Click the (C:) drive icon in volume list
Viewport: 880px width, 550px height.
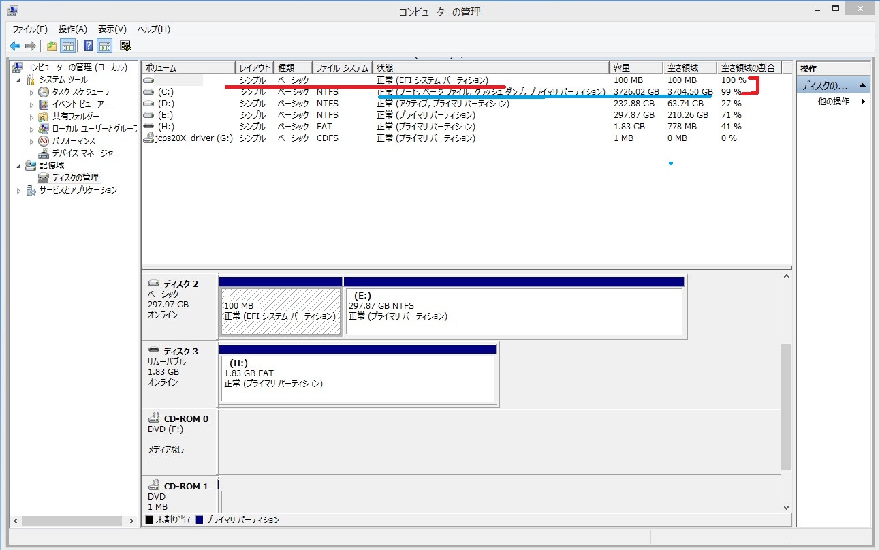coord(149,92)
